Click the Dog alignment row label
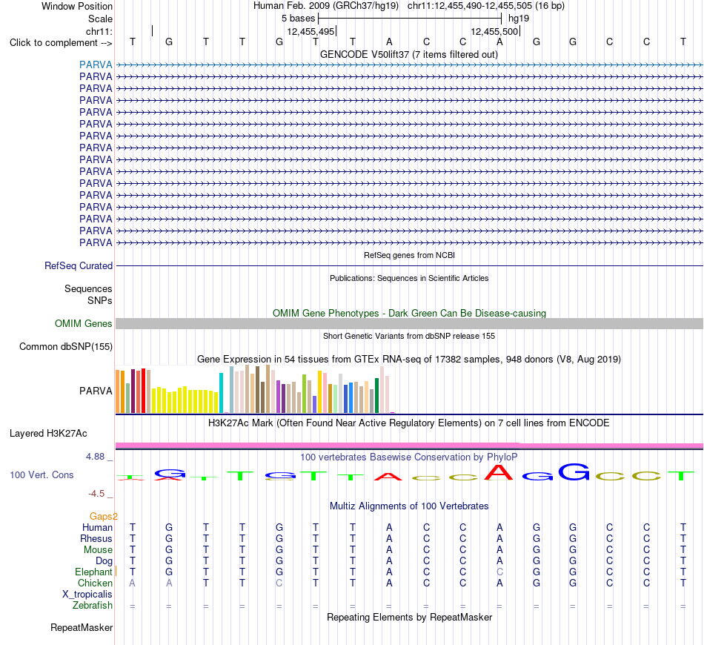The width and height of the screenshot is (704, 645). (x=104, y=561)
